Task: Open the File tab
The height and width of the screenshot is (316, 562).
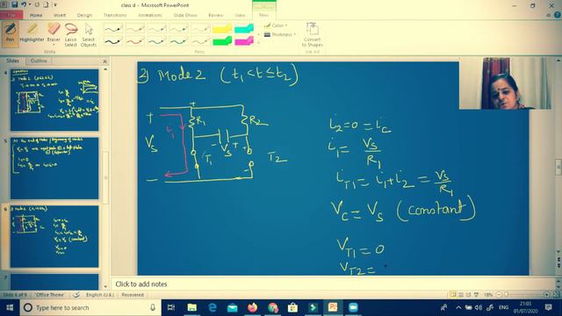Action: tap(11, 15)
